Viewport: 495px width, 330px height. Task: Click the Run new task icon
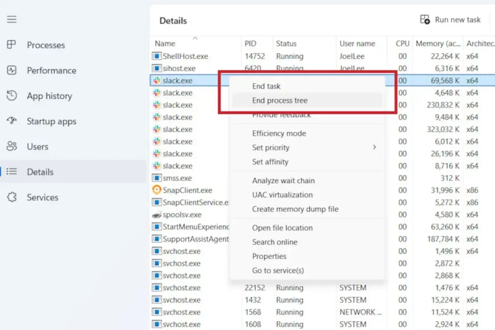425,19
